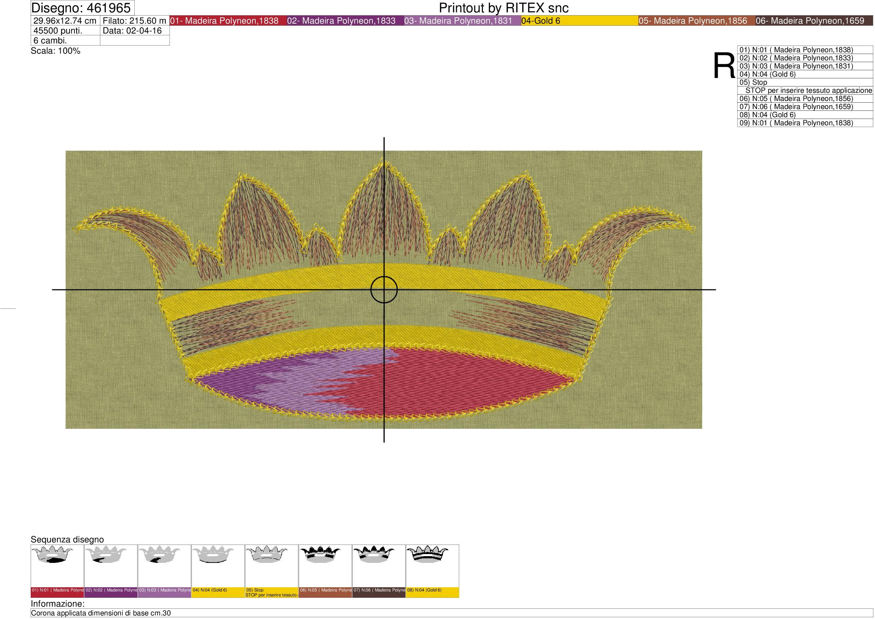Select the 6 cambi. cell
Screen dimensions: 875x619
click(65, 41)
